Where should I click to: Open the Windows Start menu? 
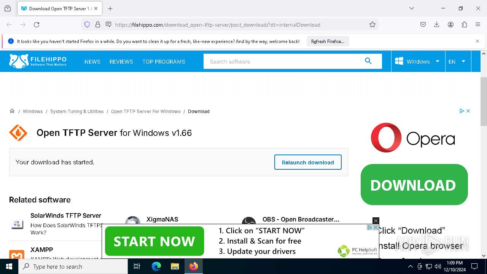click(x=9, y=266)
